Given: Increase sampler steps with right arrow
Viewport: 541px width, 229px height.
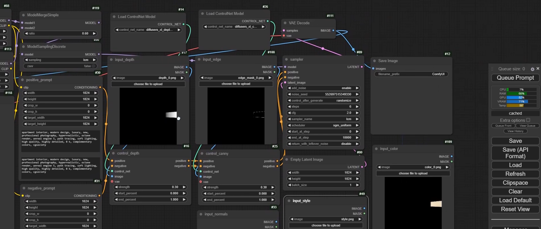Looking at the screenshot, I should coord(357,106).
